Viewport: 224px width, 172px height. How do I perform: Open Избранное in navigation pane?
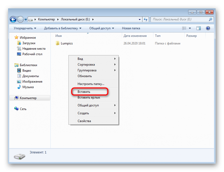click(x=28, y=38)
